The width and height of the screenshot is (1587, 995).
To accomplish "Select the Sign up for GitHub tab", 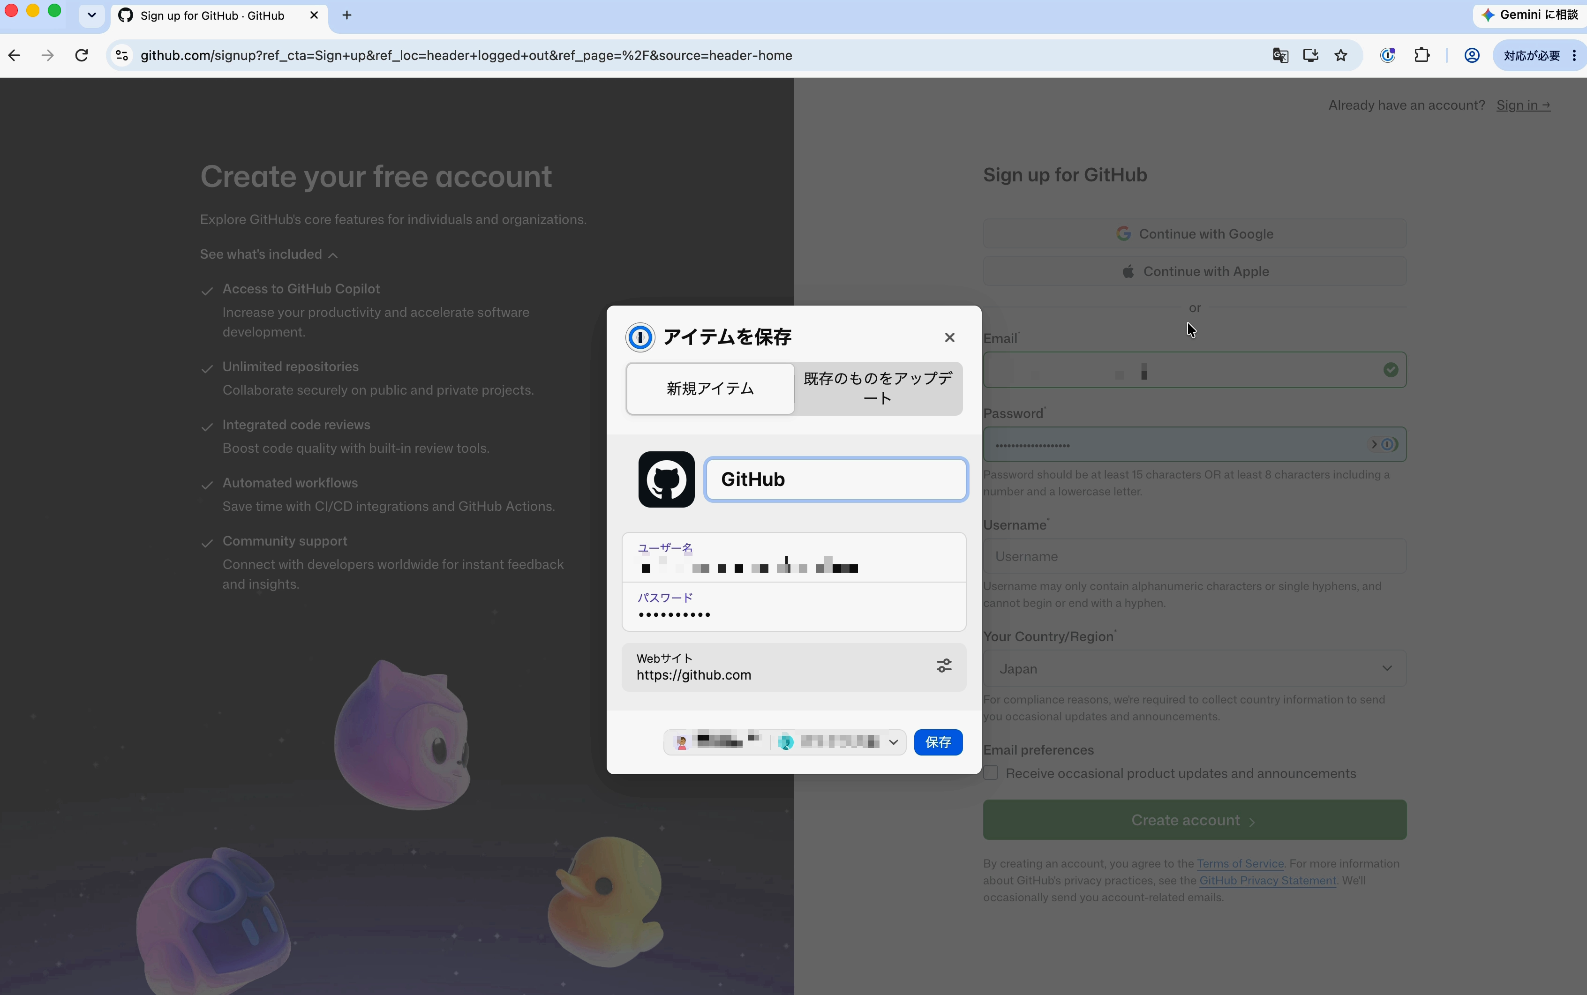I will (218, 15).
